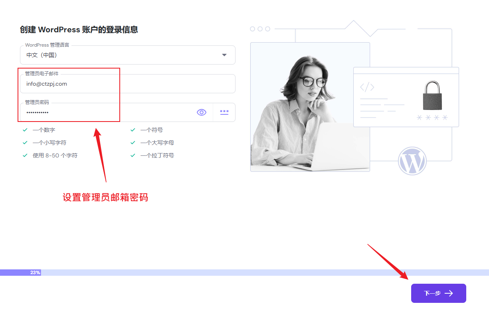Viewport: 489px width, 316px height.
Task: Click the arrow inside the 下一步 button
Action: [x=449, y=293]
